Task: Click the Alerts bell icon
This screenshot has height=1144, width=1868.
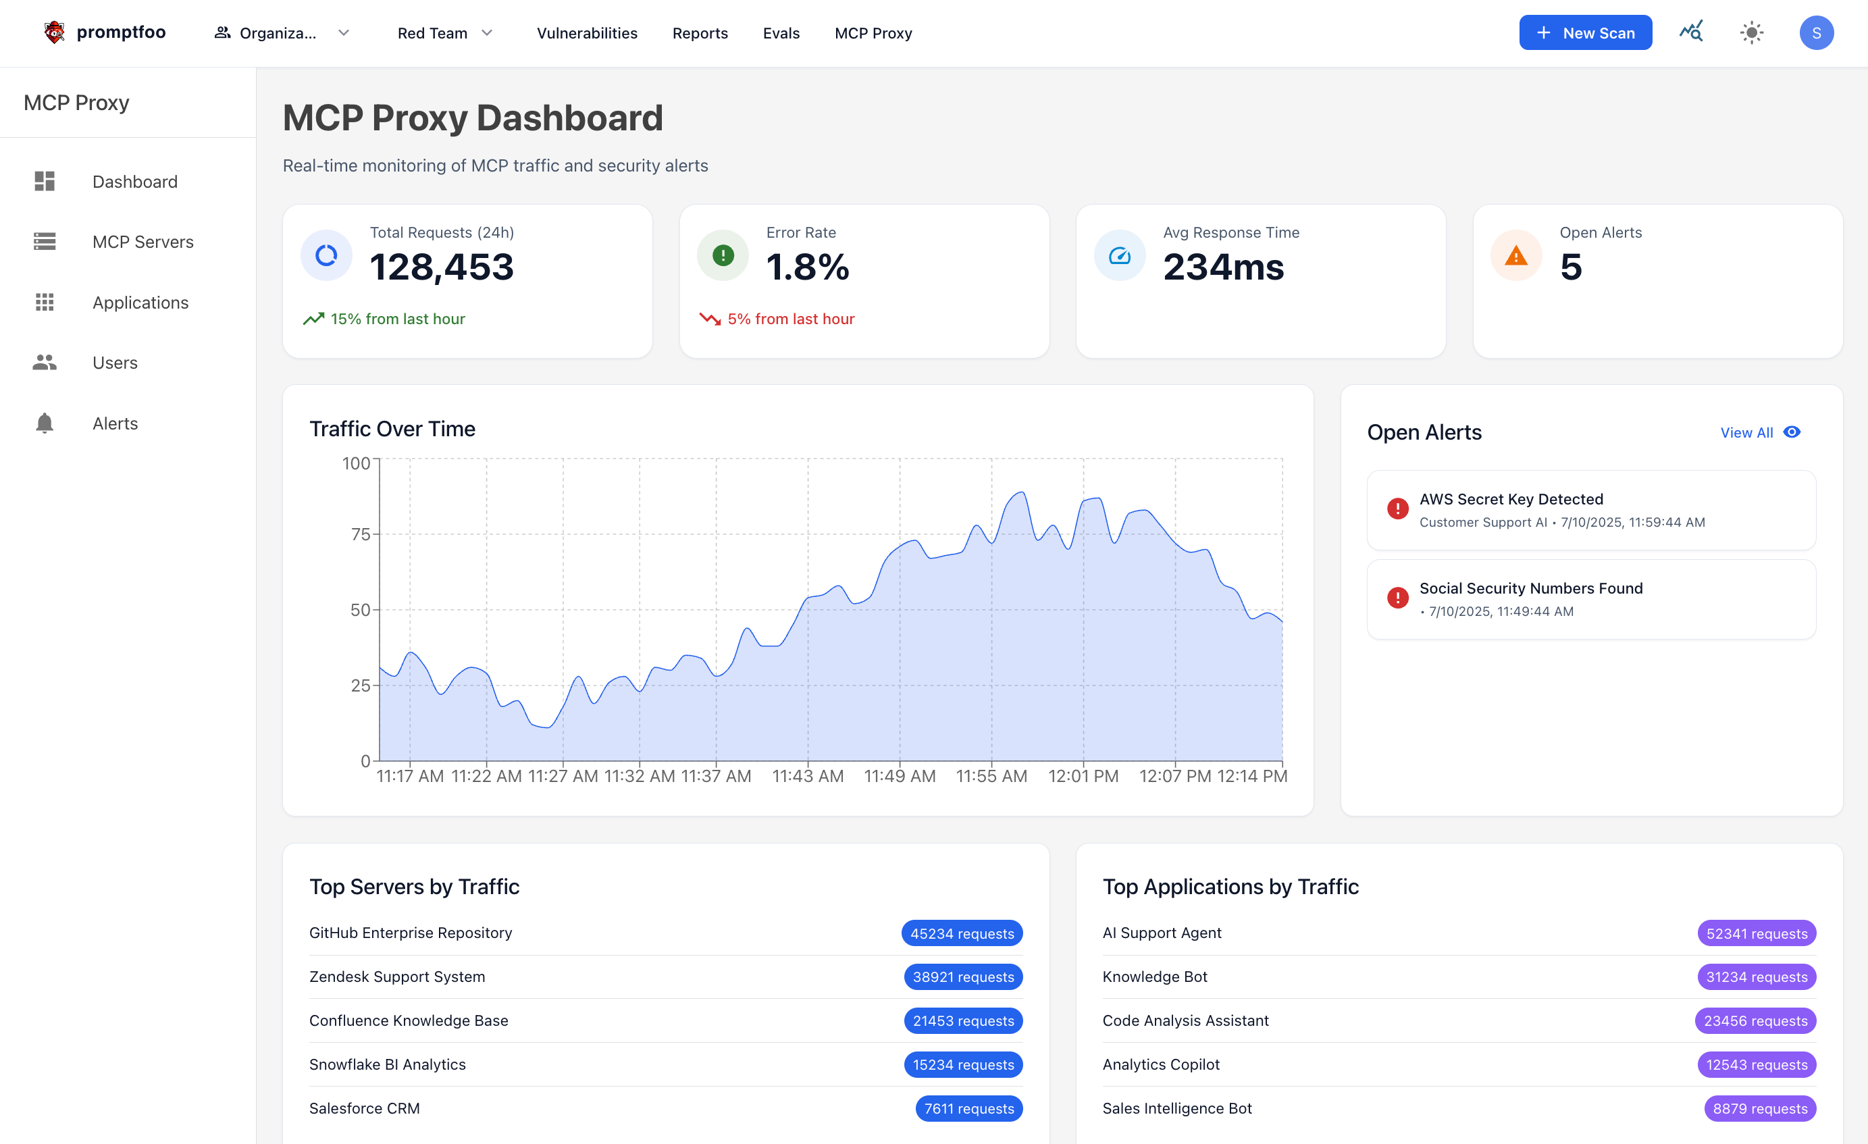Action: 44,423
